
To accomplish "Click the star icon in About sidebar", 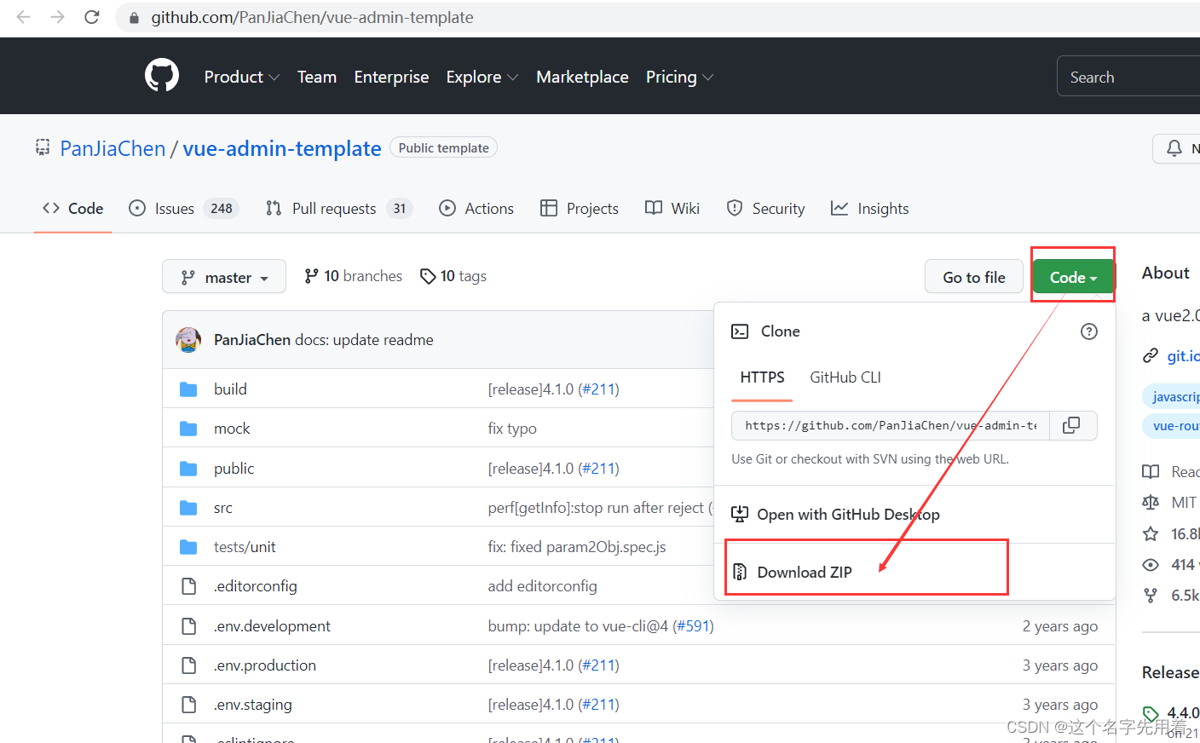I will [x=1151, y=534].
